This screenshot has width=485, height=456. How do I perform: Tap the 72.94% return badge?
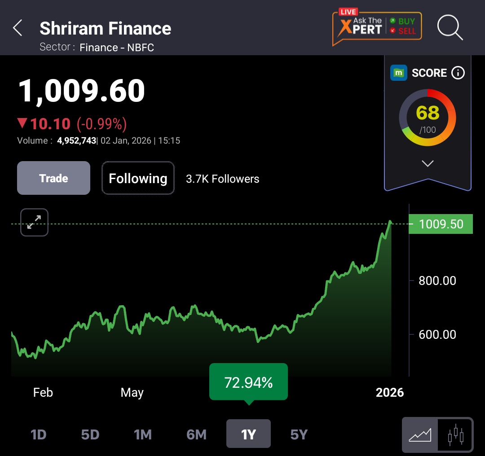pyautogui.click(x=249, y=382)
